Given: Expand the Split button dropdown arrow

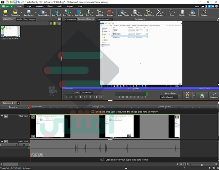Looking at the screenshot, I should pos(194,96).
